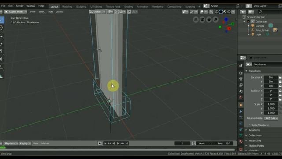Open the Output properties tab
This screenshot has height=159, width=282.
tap(241, 79)
